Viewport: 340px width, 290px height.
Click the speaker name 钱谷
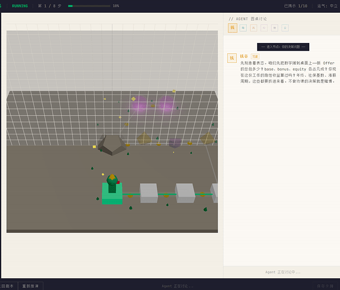coord(244,56)
